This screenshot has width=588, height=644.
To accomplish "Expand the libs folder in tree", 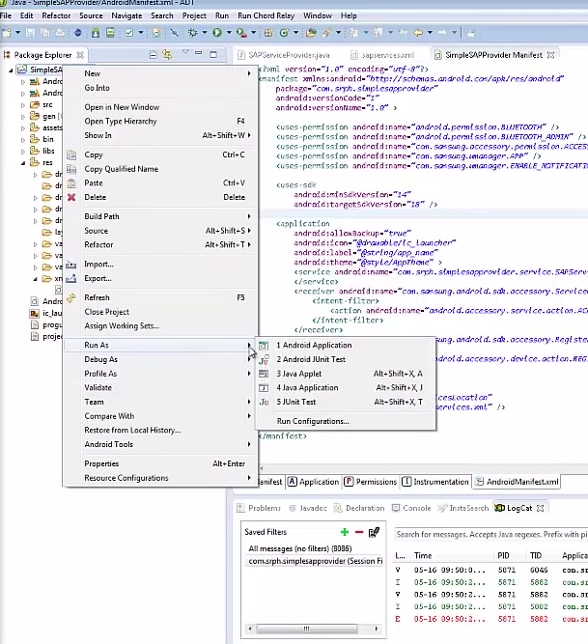I will click(23, 152).
